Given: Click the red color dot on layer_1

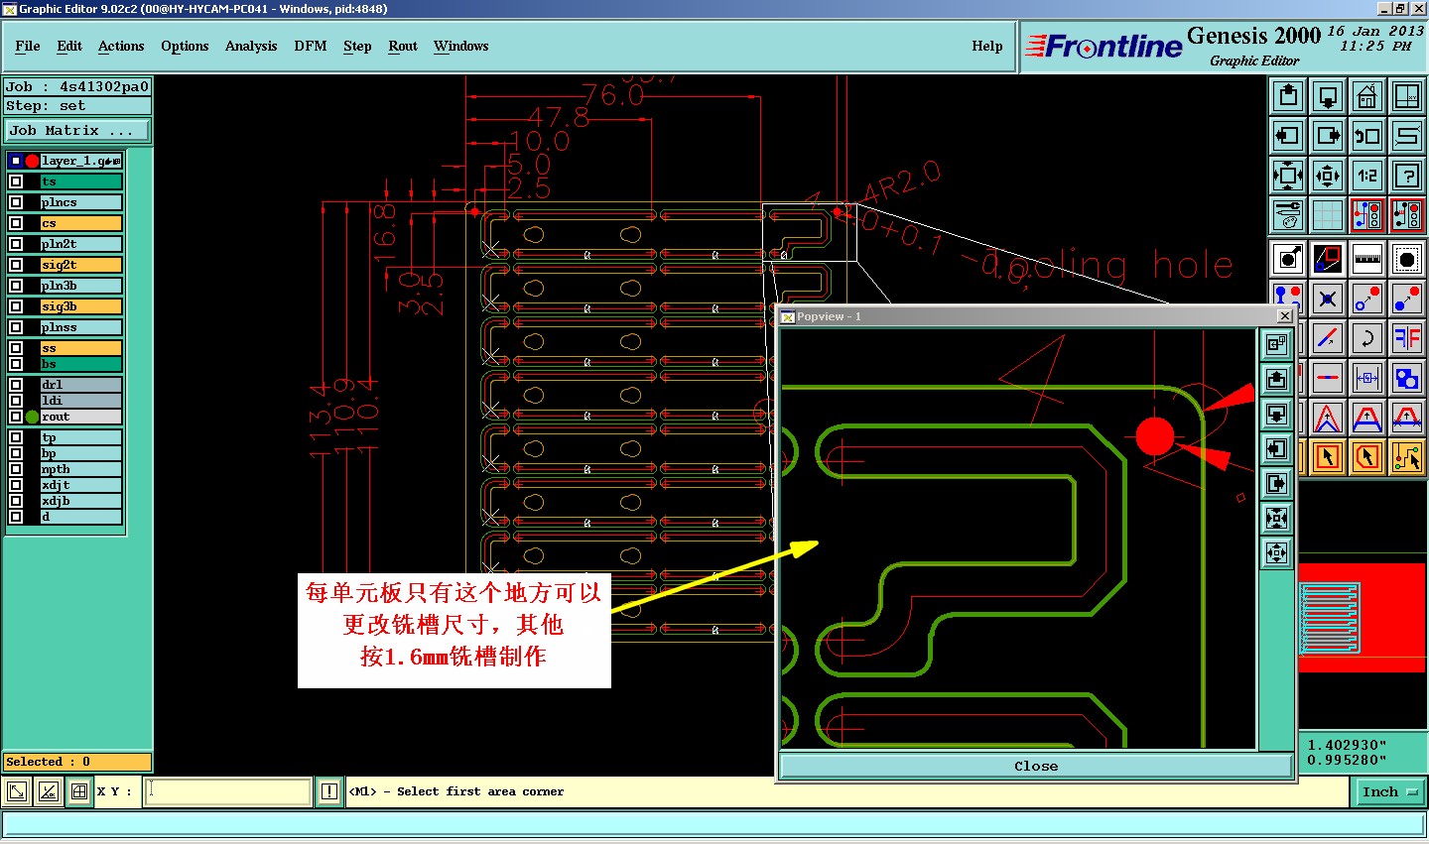Looking at the screenshot, I should coord(32,161).
